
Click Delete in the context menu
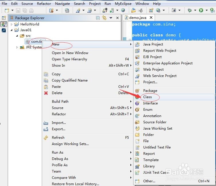[x=88, y=93]
